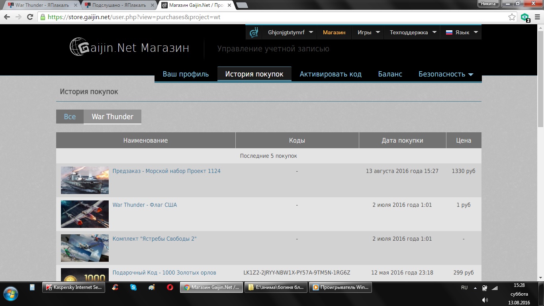Click the 1000 Золотых орлов thumbnail
Image resolution: width=544 pixels, height=306 pixels.
(x=85, y=275)
